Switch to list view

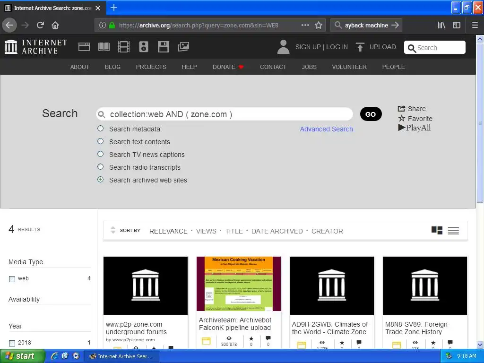[453, 230]
